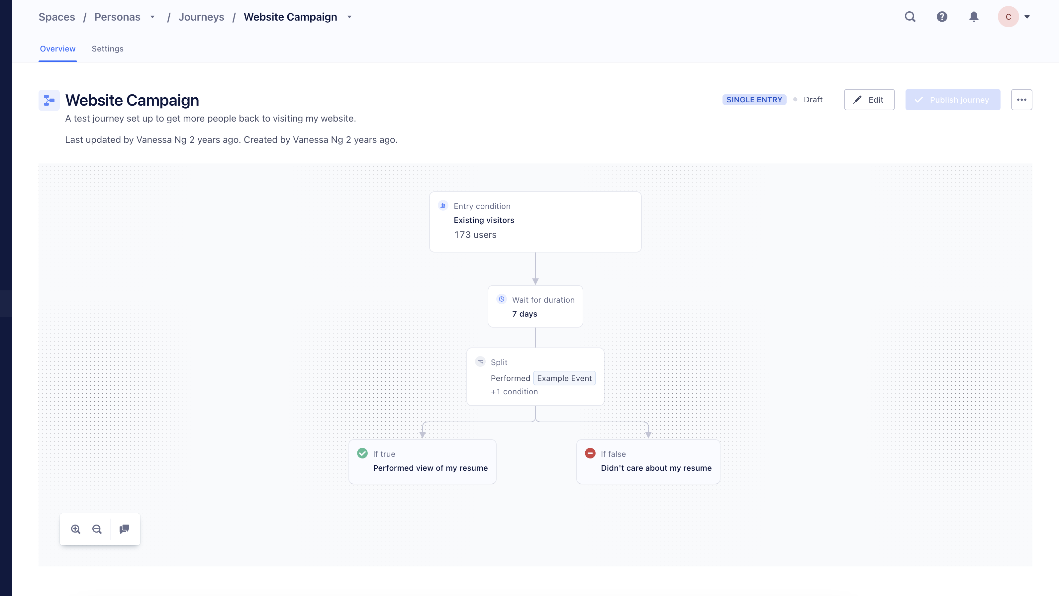Go to Spaces breadcrumb
1059x596 pixels.
[57, 17]
